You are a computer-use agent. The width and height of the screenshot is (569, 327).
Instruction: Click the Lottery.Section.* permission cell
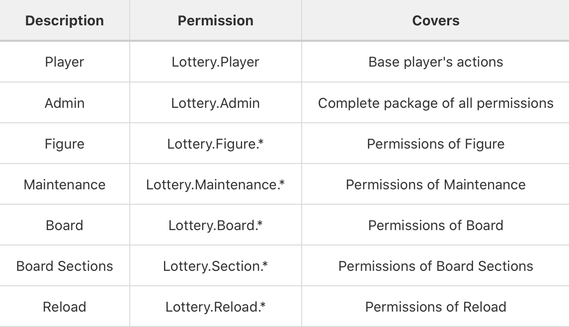[x=216, y=266]
